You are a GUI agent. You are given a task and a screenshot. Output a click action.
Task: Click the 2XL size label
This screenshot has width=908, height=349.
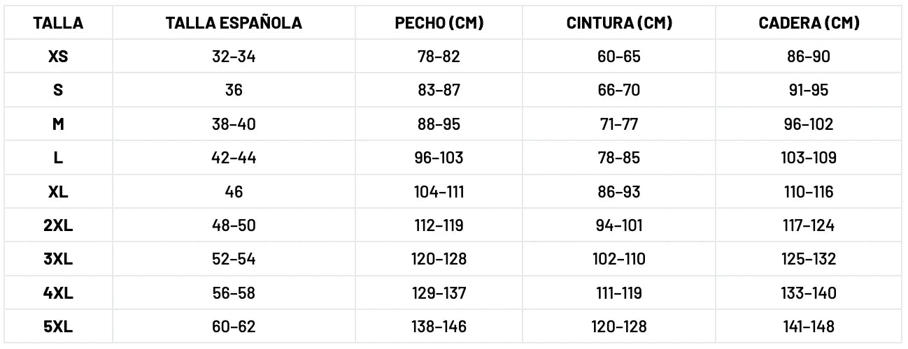coord(58,225)
